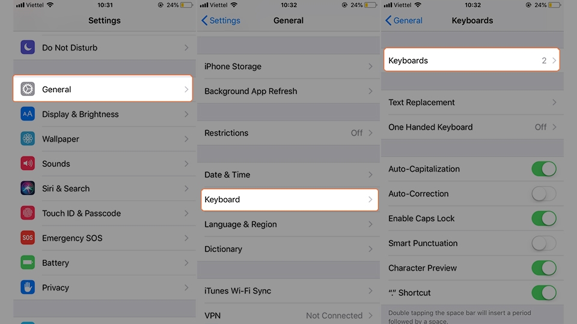Tap the Display & Brightness icon
The height and width of the screenshot is (324, 577).
coord(28,114)
